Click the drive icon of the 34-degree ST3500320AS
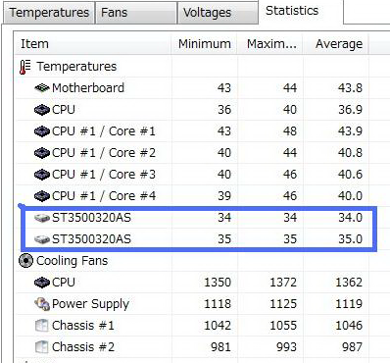Image resolution: width=390 pixels, height=363 pixels. (42, 218)
